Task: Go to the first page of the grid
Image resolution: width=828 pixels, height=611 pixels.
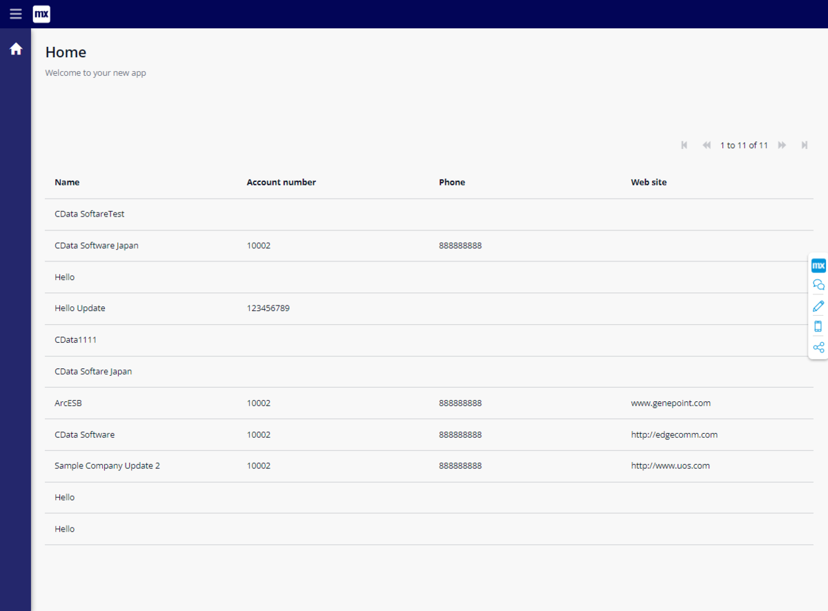Action: (684, 146)
